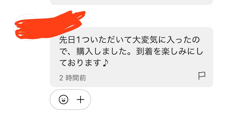228x120 pixels.
Task: Select the comment line starting "先日1ついただいて"
Action: [x=129, y=40]
